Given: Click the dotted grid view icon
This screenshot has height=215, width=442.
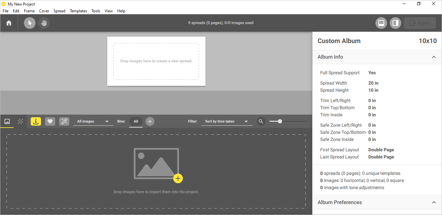Looking at the screenshot, I should point(20,121).
